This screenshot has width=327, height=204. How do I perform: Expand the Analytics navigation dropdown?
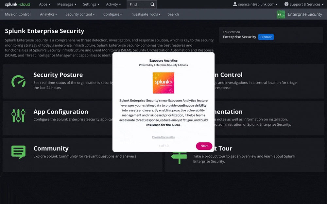48,14
